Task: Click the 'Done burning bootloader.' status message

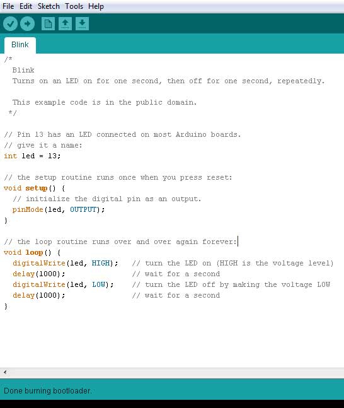Action: 48,390
